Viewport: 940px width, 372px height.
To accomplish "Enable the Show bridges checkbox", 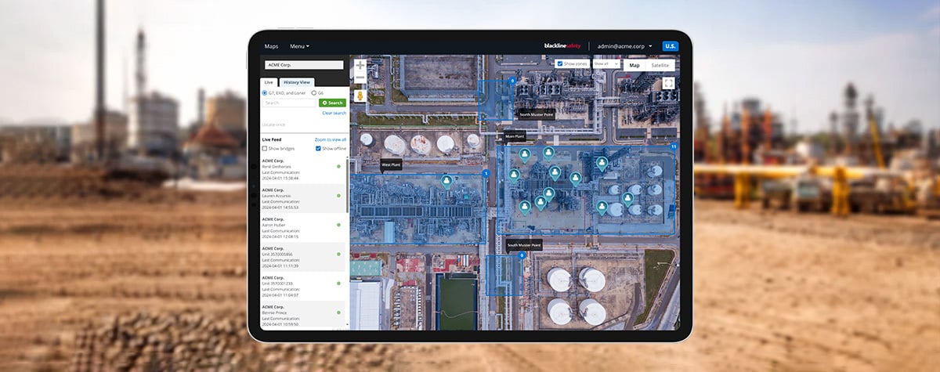I will coord(265,148).
